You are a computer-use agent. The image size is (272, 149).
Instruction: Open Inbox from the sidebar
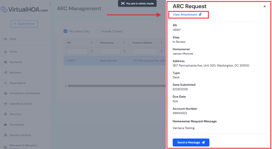pyautogui.click(x=13, y=39)
